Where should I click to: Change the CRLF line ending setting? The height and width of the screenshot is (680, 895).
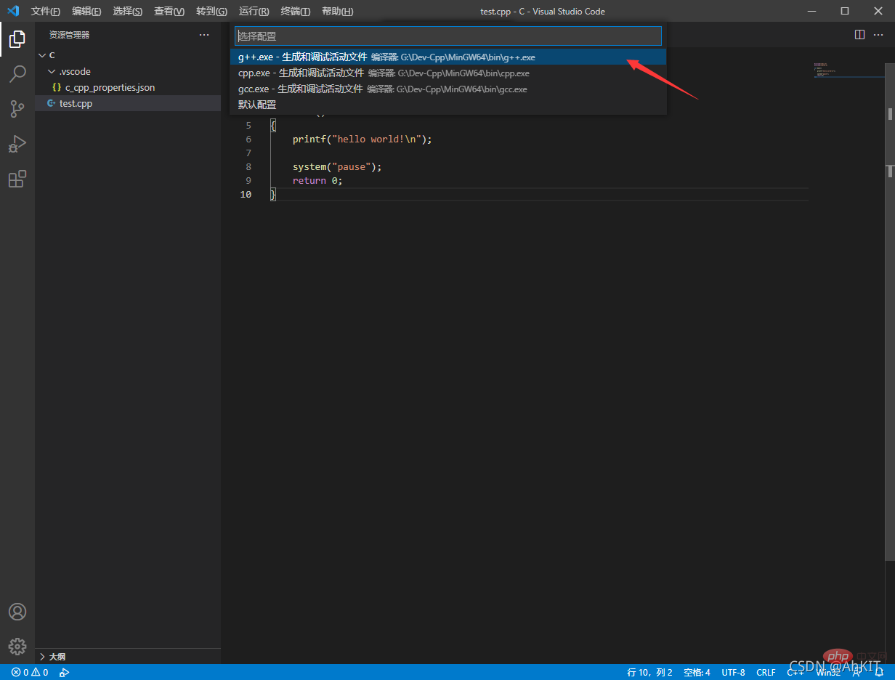766,672
